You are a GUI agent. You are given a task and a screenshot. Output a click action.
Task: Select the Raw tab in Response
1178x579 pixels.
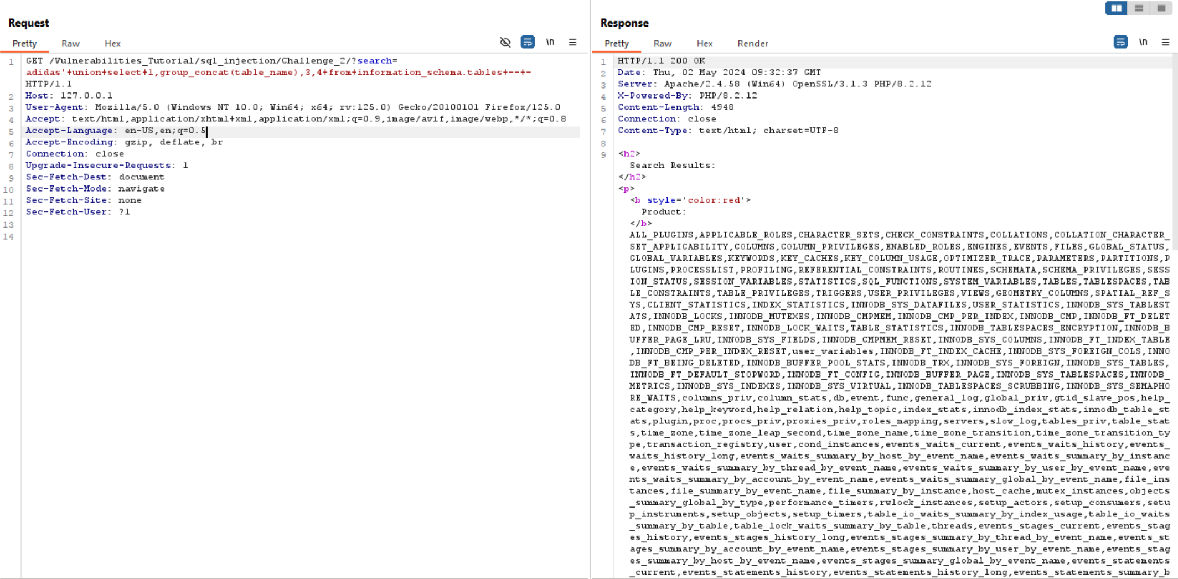pos(663,44)
